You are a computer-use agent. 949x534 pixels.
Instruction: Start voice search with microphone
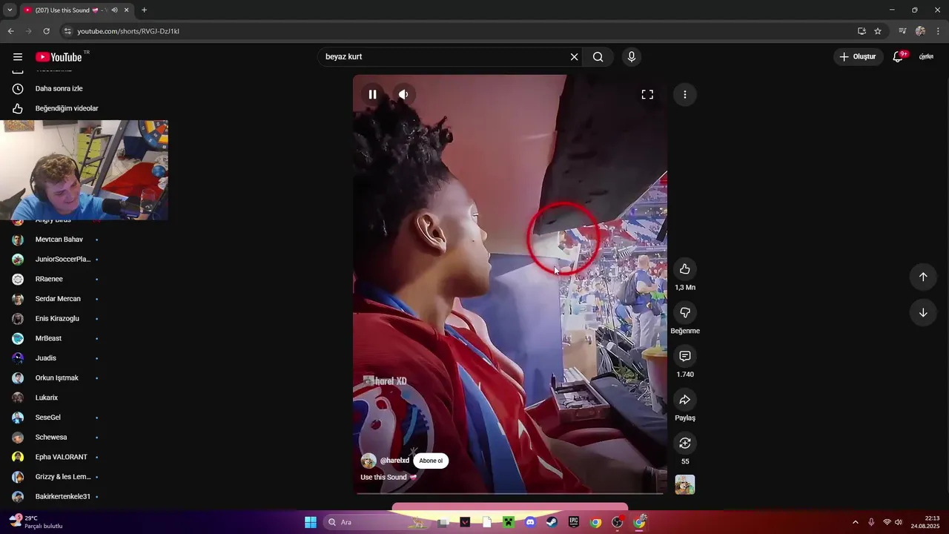coord(632,57)
